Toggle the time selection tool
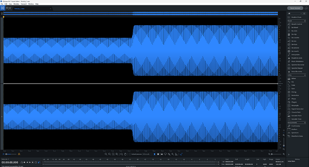This screenshot has height=167, width=309. (154, 154)
